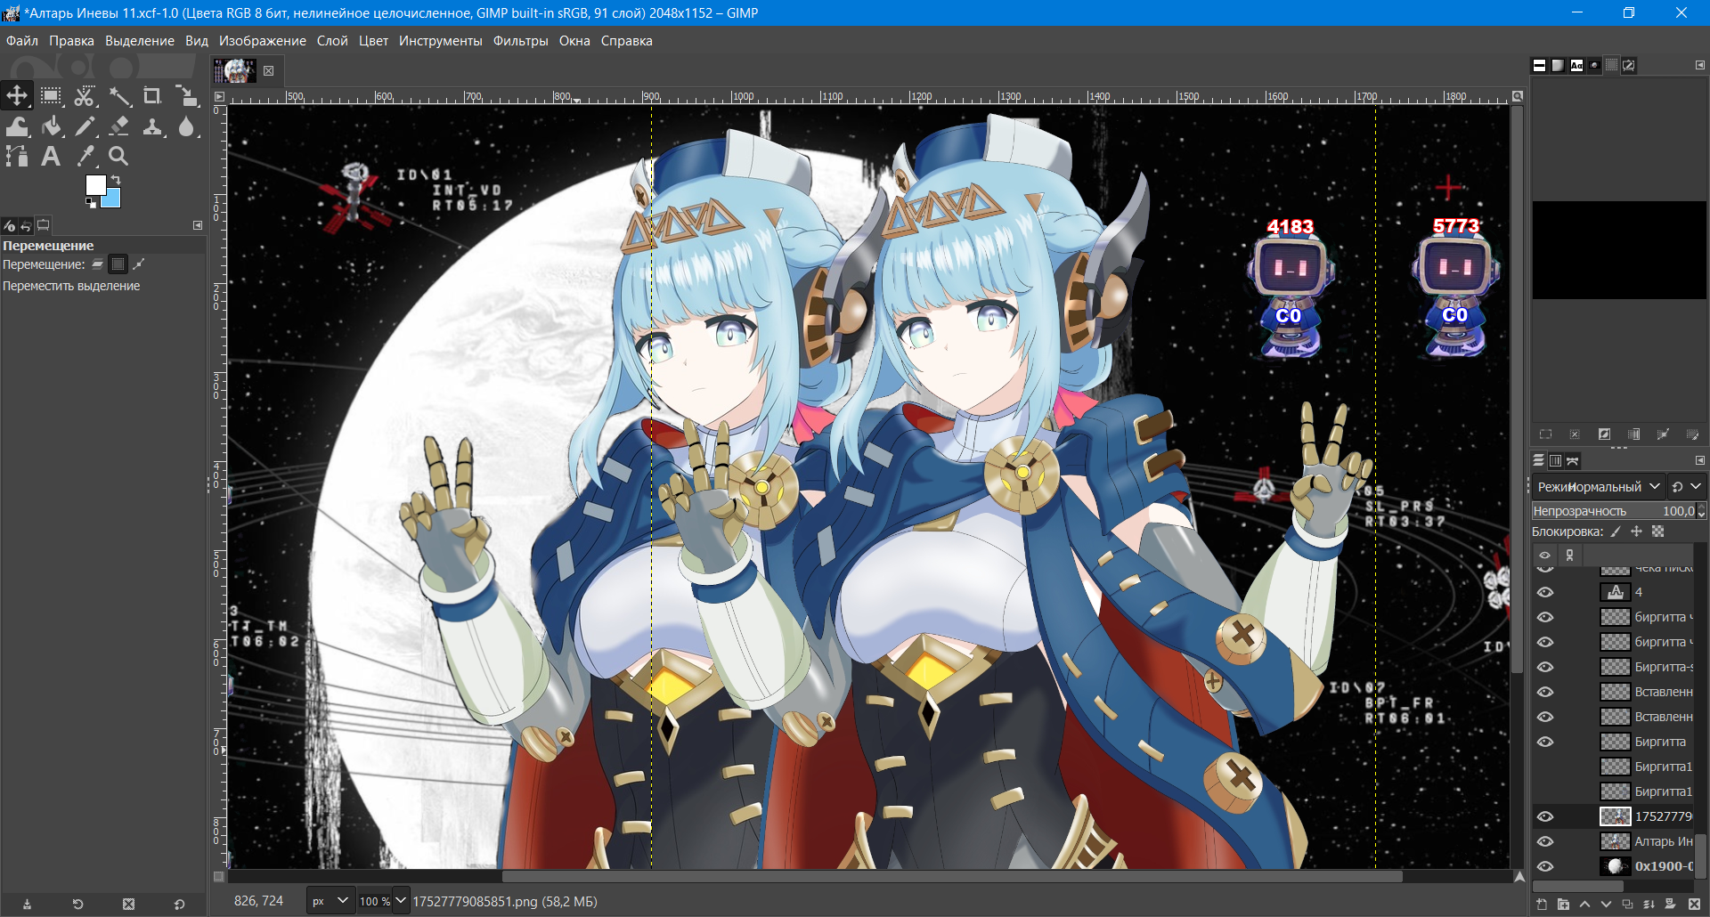1710x917 pixels.
Task: Set move mode to path
Action: point(139,264)
